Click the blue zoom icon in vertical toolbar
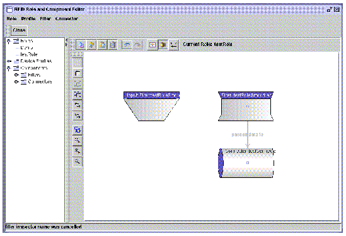Screen dimensions: 346x236 (x=78, y=130)
